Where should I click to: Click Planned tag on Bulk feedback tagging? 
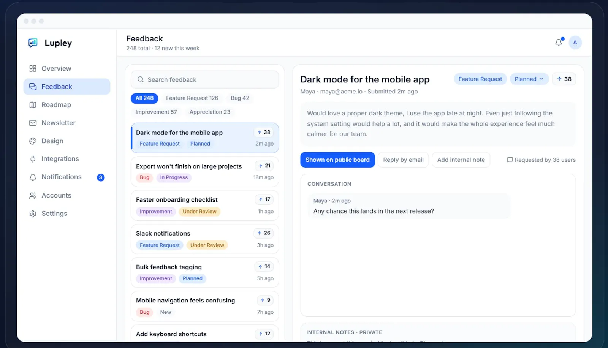coord(193,278)
